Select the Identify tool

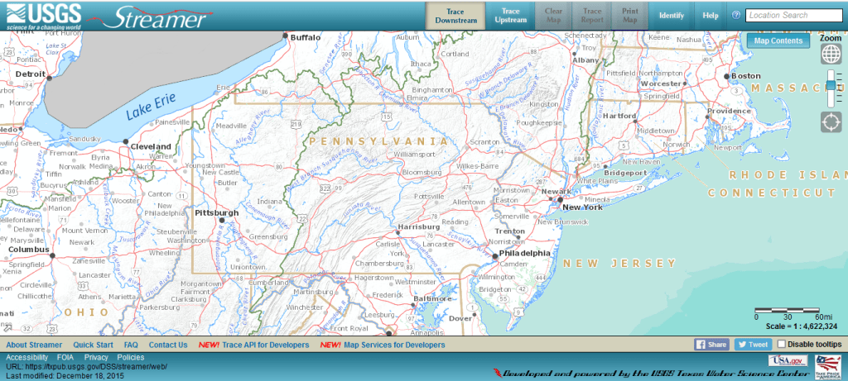[x=671, y=16]
